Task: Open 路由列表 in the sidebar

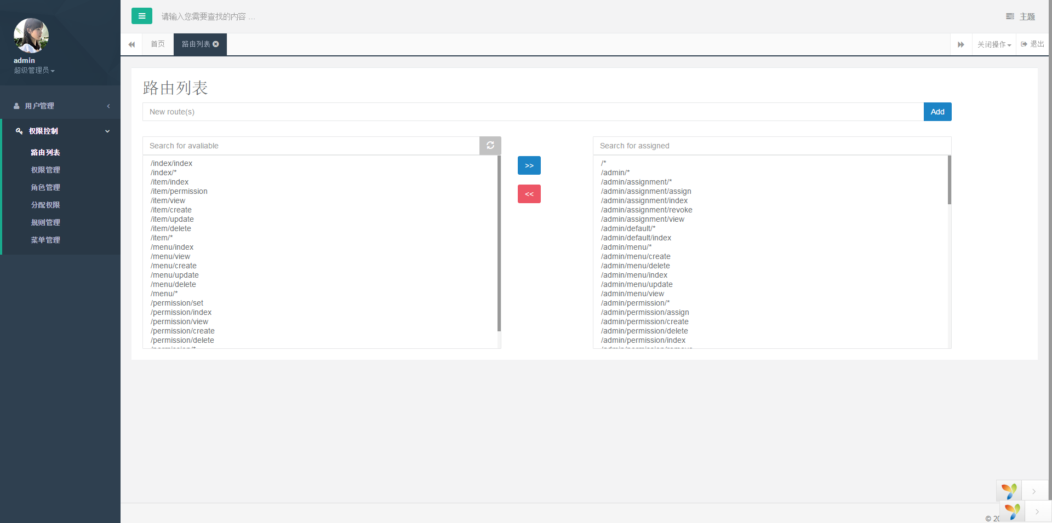Action: 45,152
